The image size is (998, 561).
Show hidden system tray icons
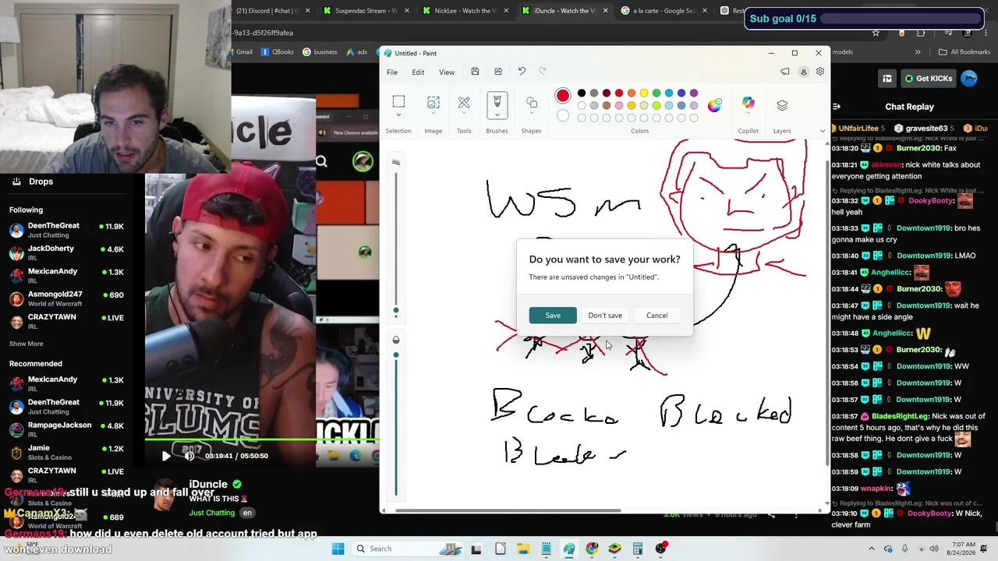tap(872, 549)
